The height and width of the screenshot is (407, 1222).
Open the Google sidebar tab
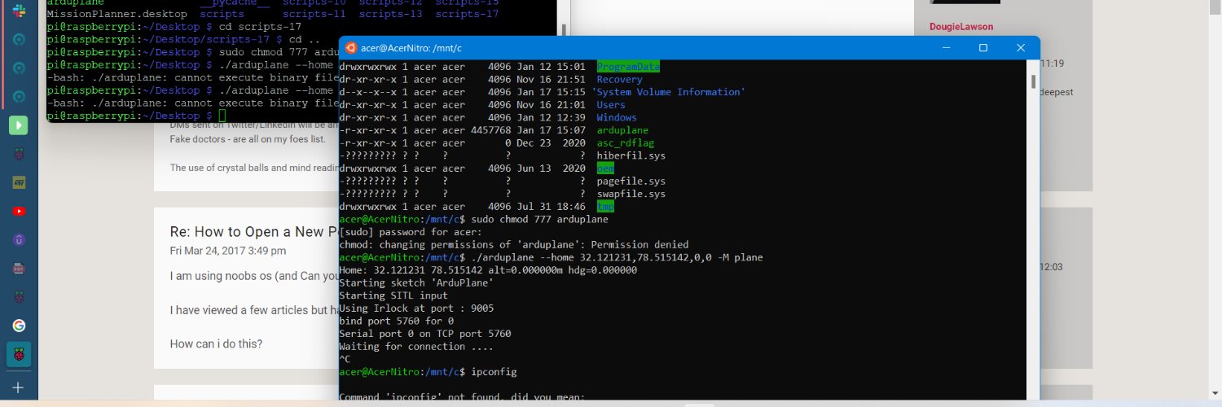pyautogui.click(x=18, y=326)
